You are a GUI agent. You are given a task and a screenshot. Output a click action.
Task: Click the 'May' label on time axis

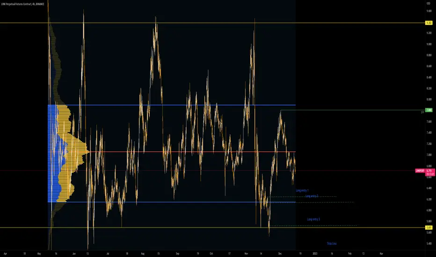point(39,254)
